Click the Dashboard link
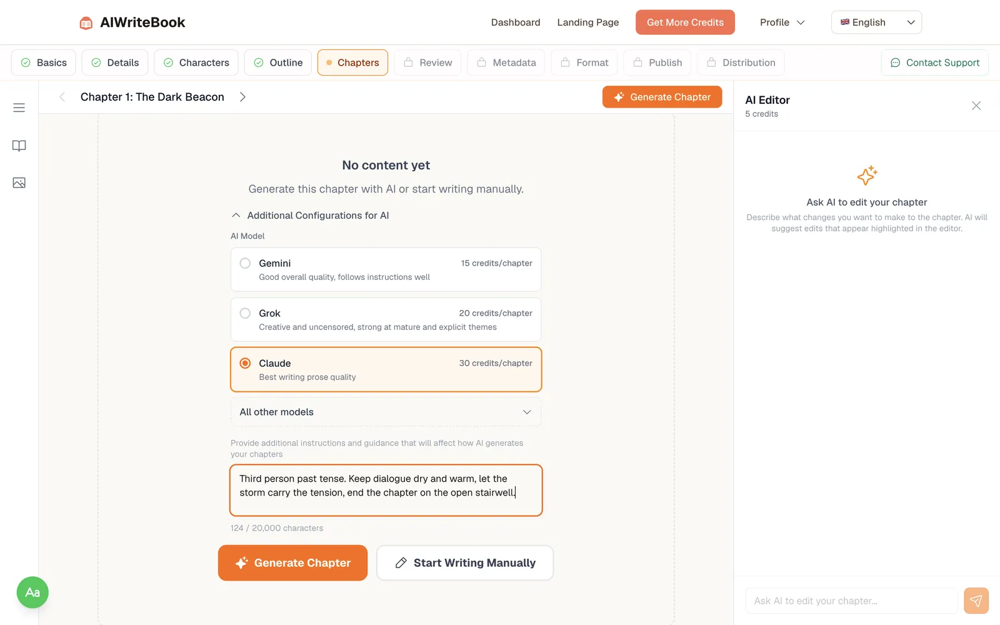This screenshot has height=625, width=1000. click(516, 22)
